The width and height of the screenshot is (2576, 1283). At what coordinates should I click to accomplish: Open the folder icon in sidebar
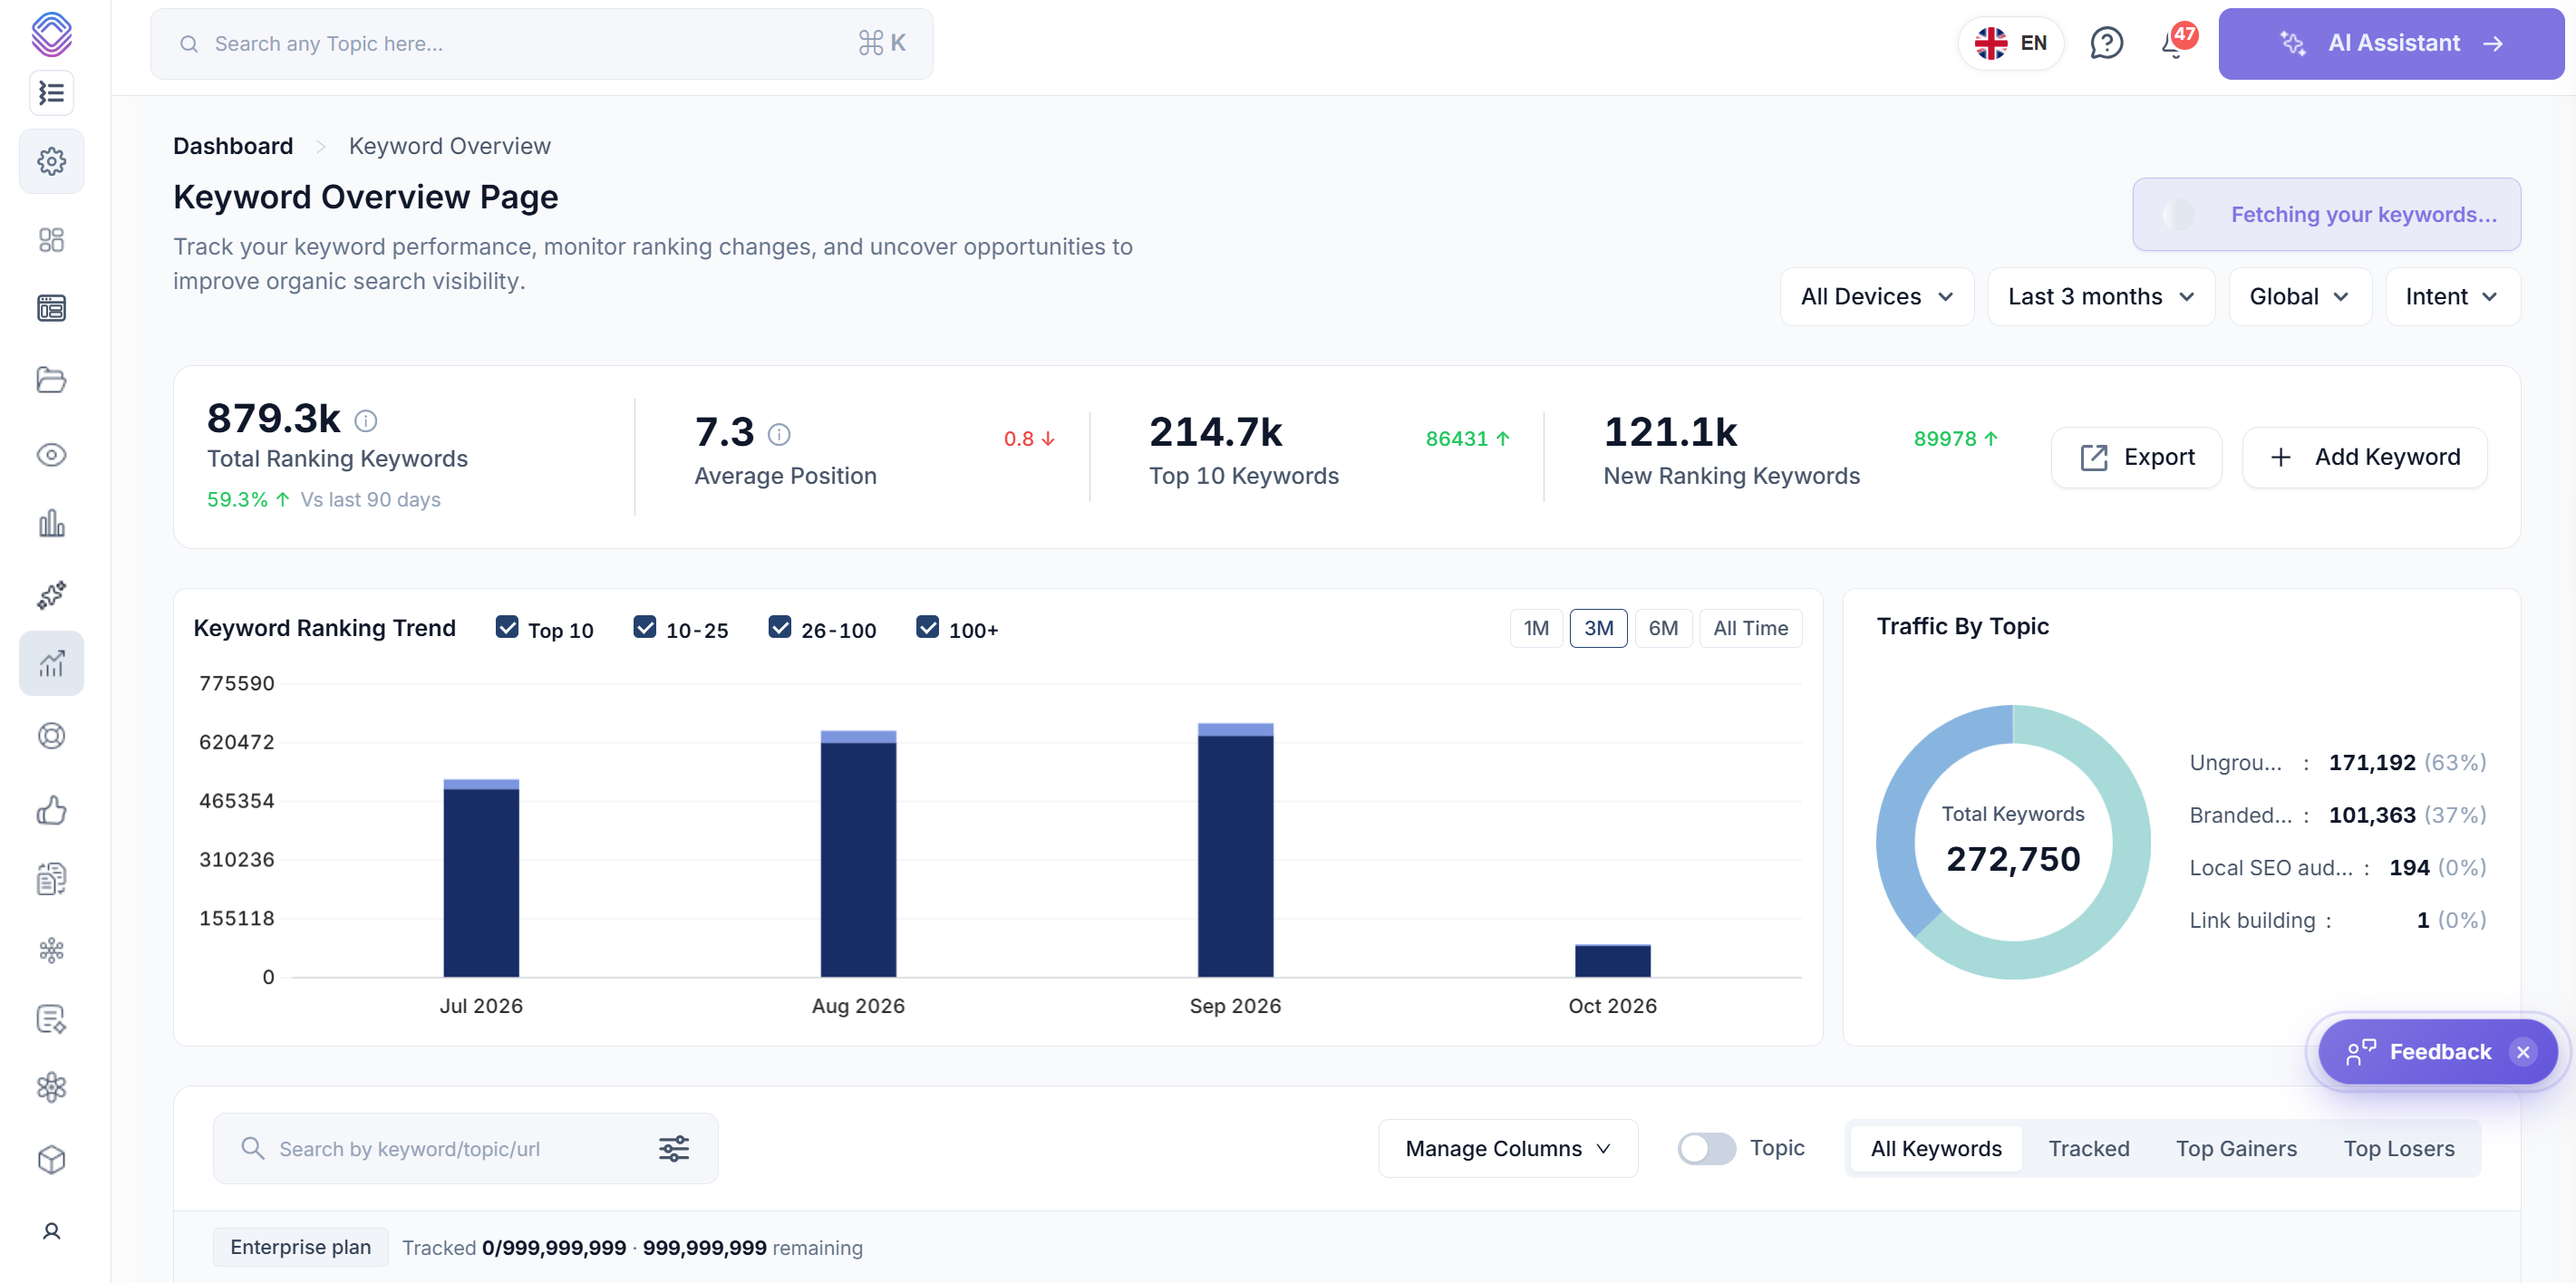pos(51,380)
